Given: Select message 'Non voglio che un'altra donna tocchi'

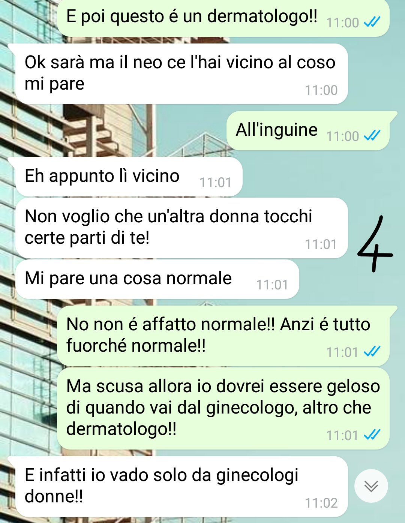Looking at the screenshot, I should pos(181,228).
